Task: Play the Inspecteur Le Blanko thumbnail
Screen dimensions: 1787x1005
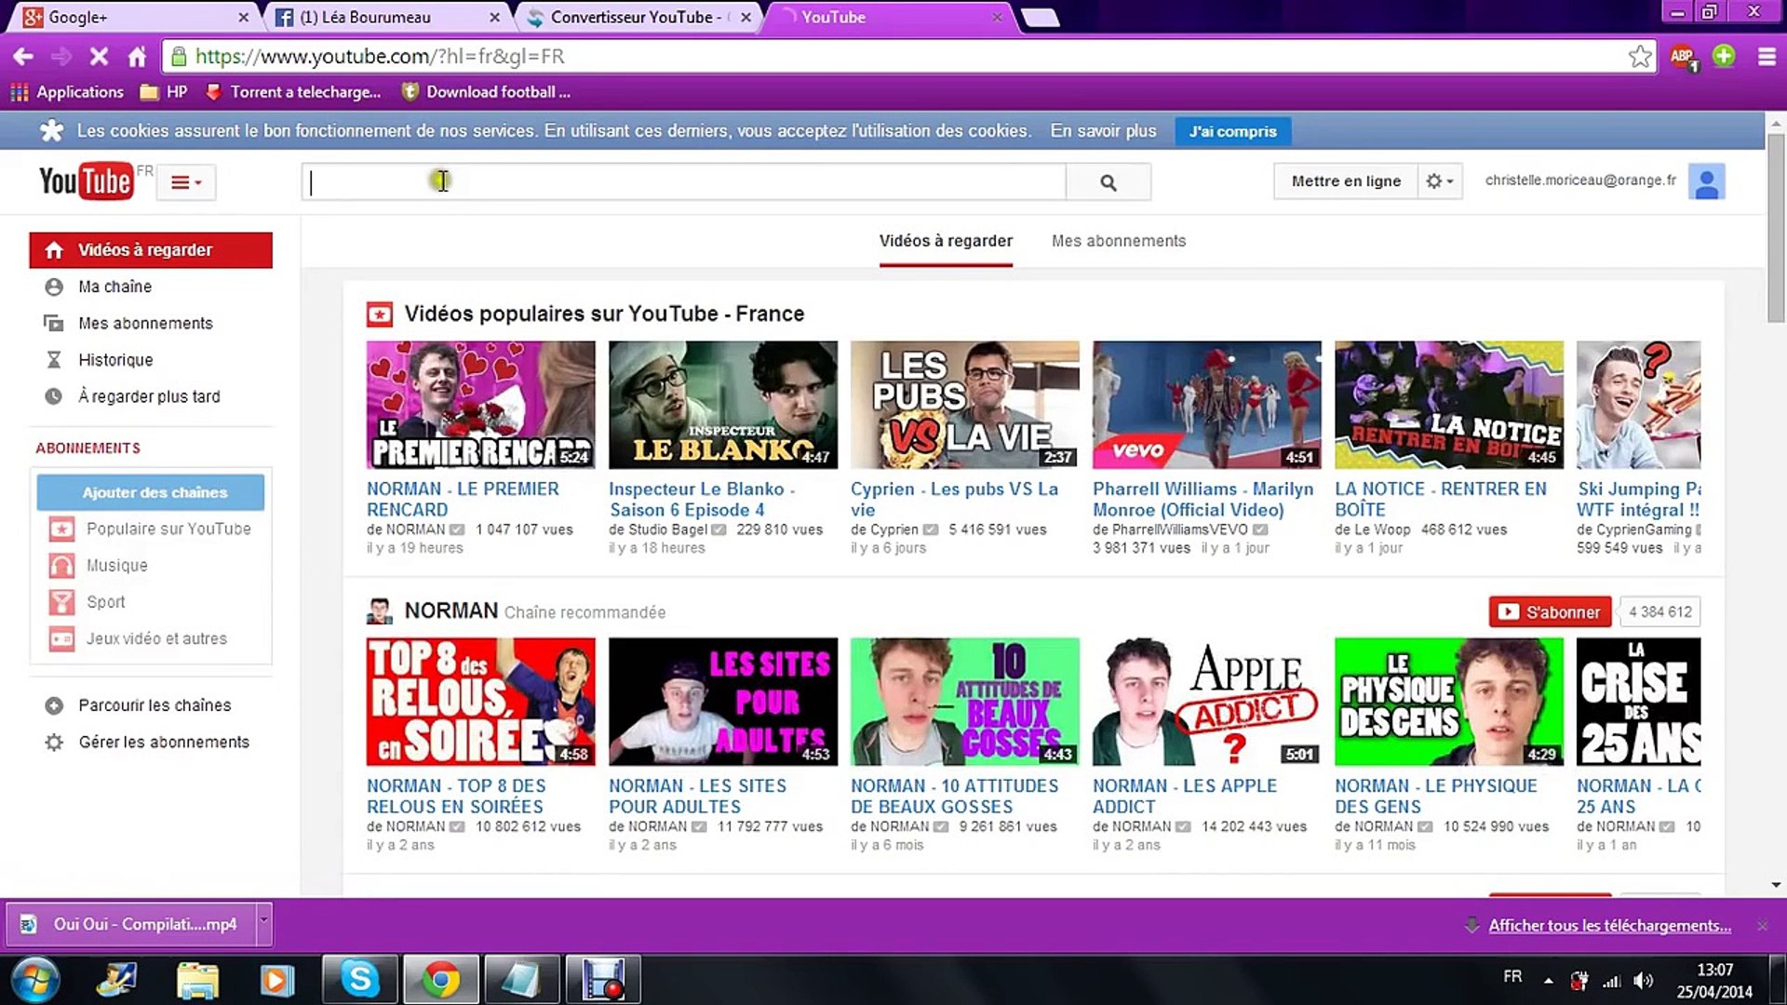Action: pos(722,405)
